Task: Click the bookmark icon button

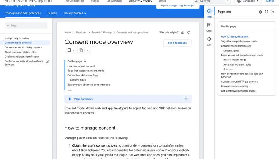Action: pos(69,50)
